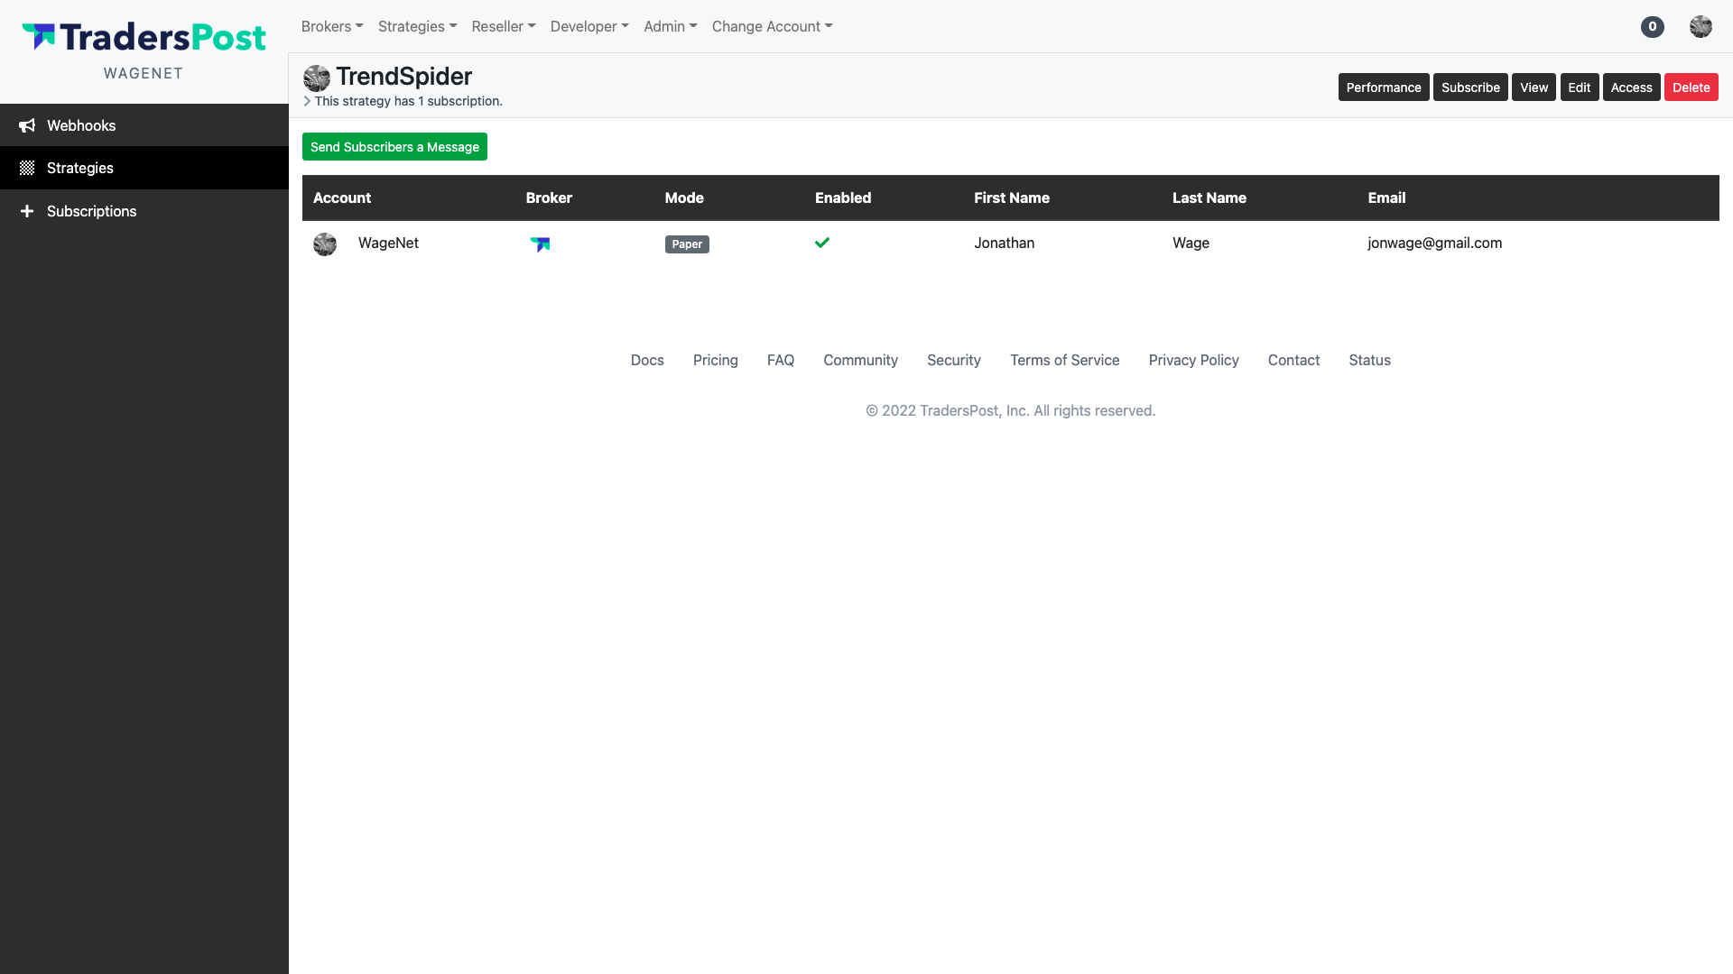Screen dimensions: 1733x974
Task: Open the Security footer link
Action: [x=953, y=360]
